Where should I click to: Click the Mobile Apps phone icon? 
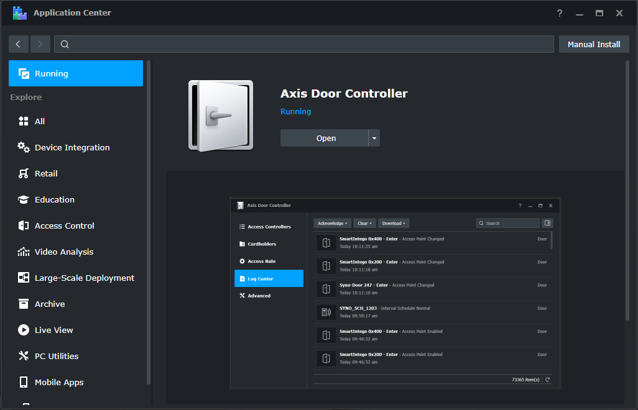point(24,382)
